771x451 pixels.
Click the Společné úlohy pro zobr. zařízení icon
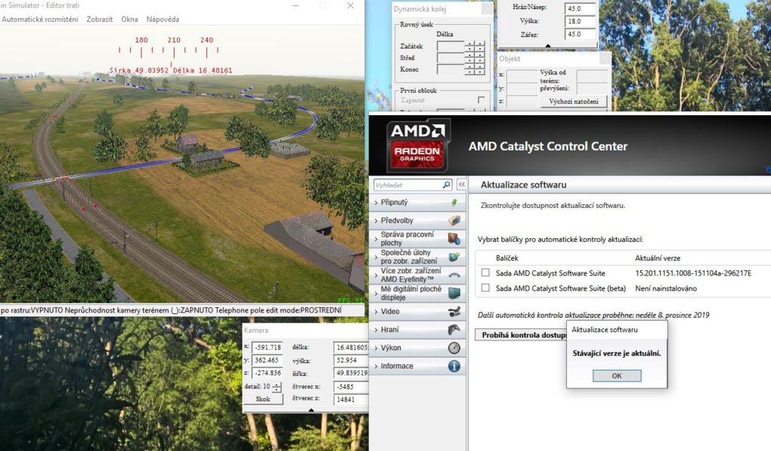click(x=454, y=257)
